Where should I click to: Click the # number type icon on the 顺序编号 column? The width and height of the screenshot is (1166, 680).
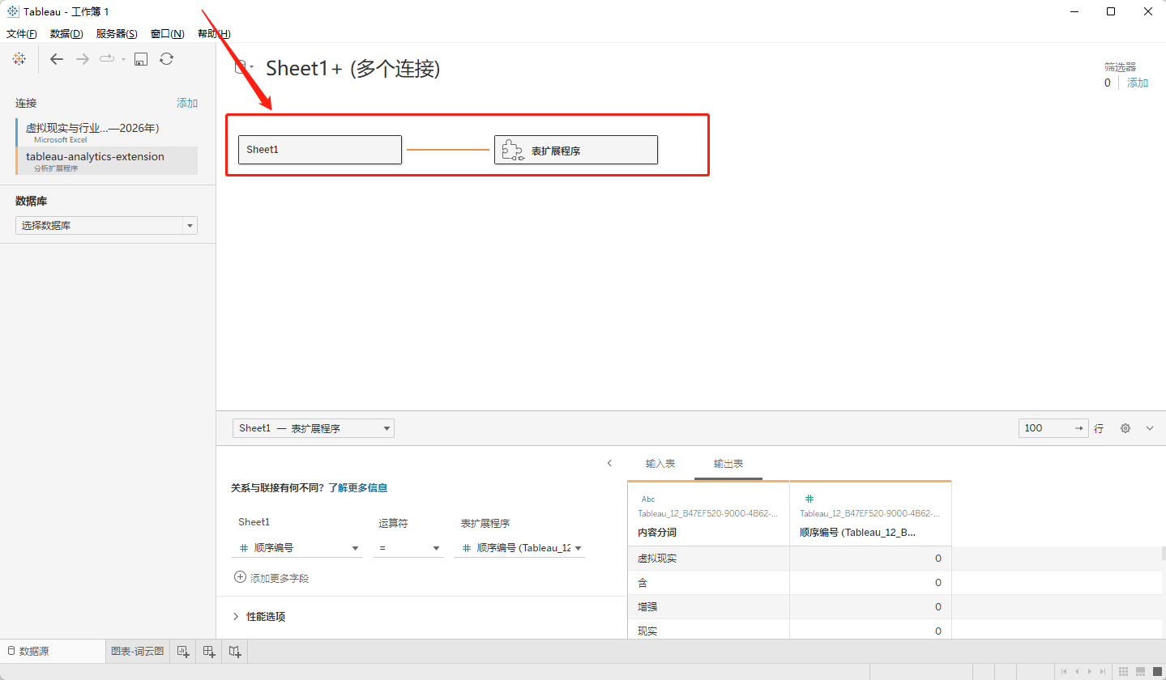[x=809, y=499]
